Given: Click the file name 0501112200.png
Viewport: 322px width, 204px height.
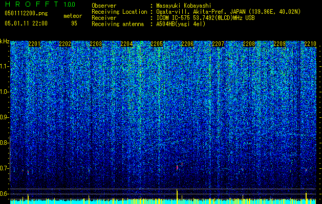Looking at the screenshot, I should 26,14.
